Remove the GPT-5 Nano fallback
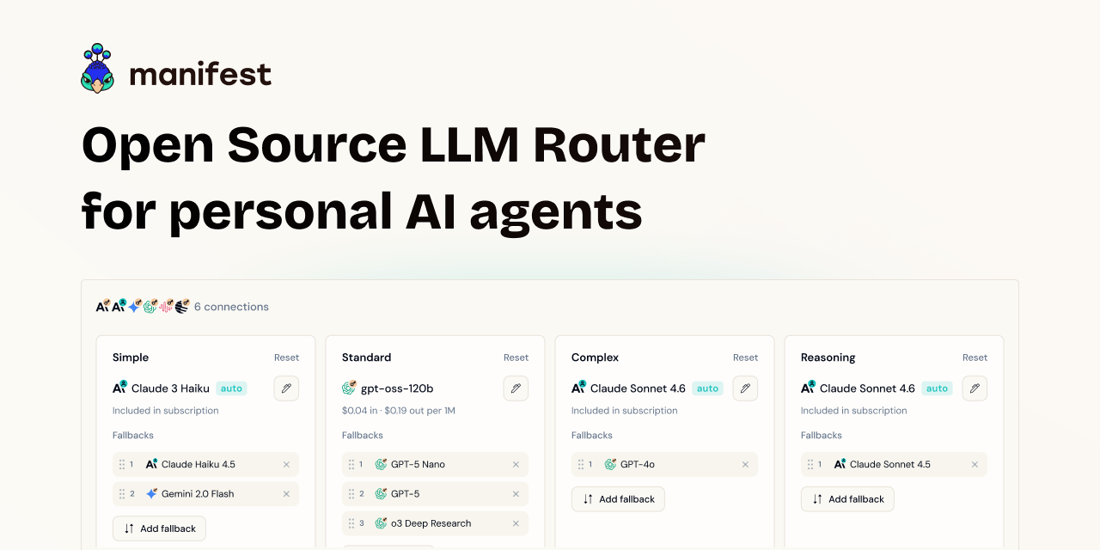 516,465
